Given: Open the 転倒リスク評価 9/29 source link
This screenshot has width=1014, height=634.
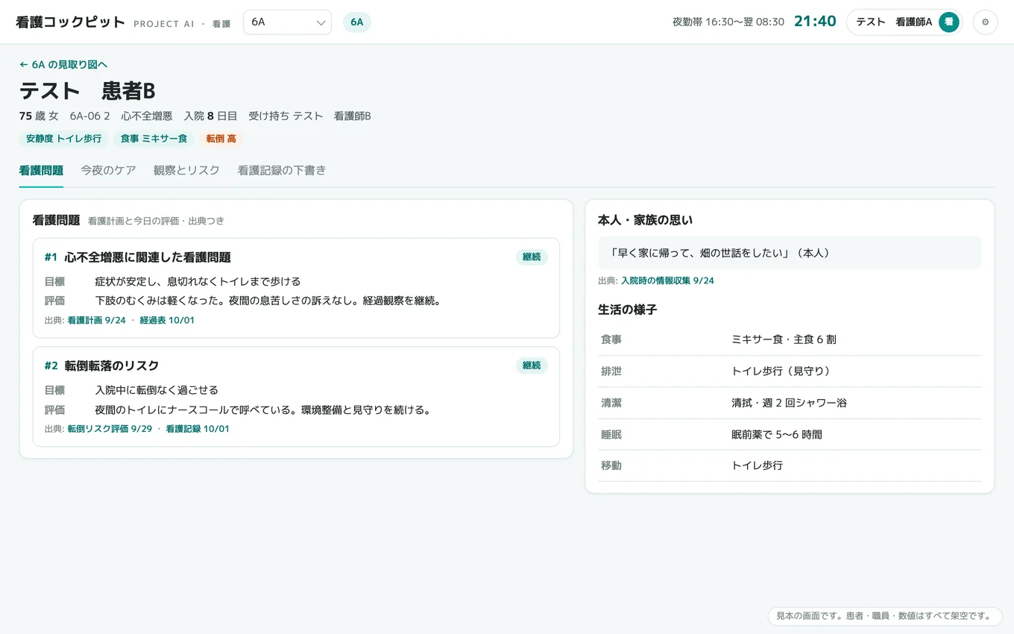Looking at the screenshot, I should pos(110,430).
